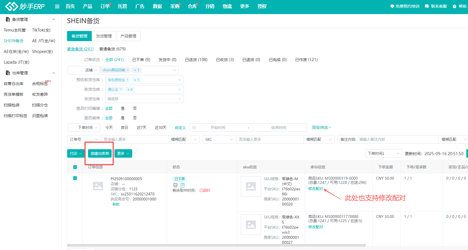
Task: Click the clipboard icon beside the print icon
Action: [x=182, y=185]
